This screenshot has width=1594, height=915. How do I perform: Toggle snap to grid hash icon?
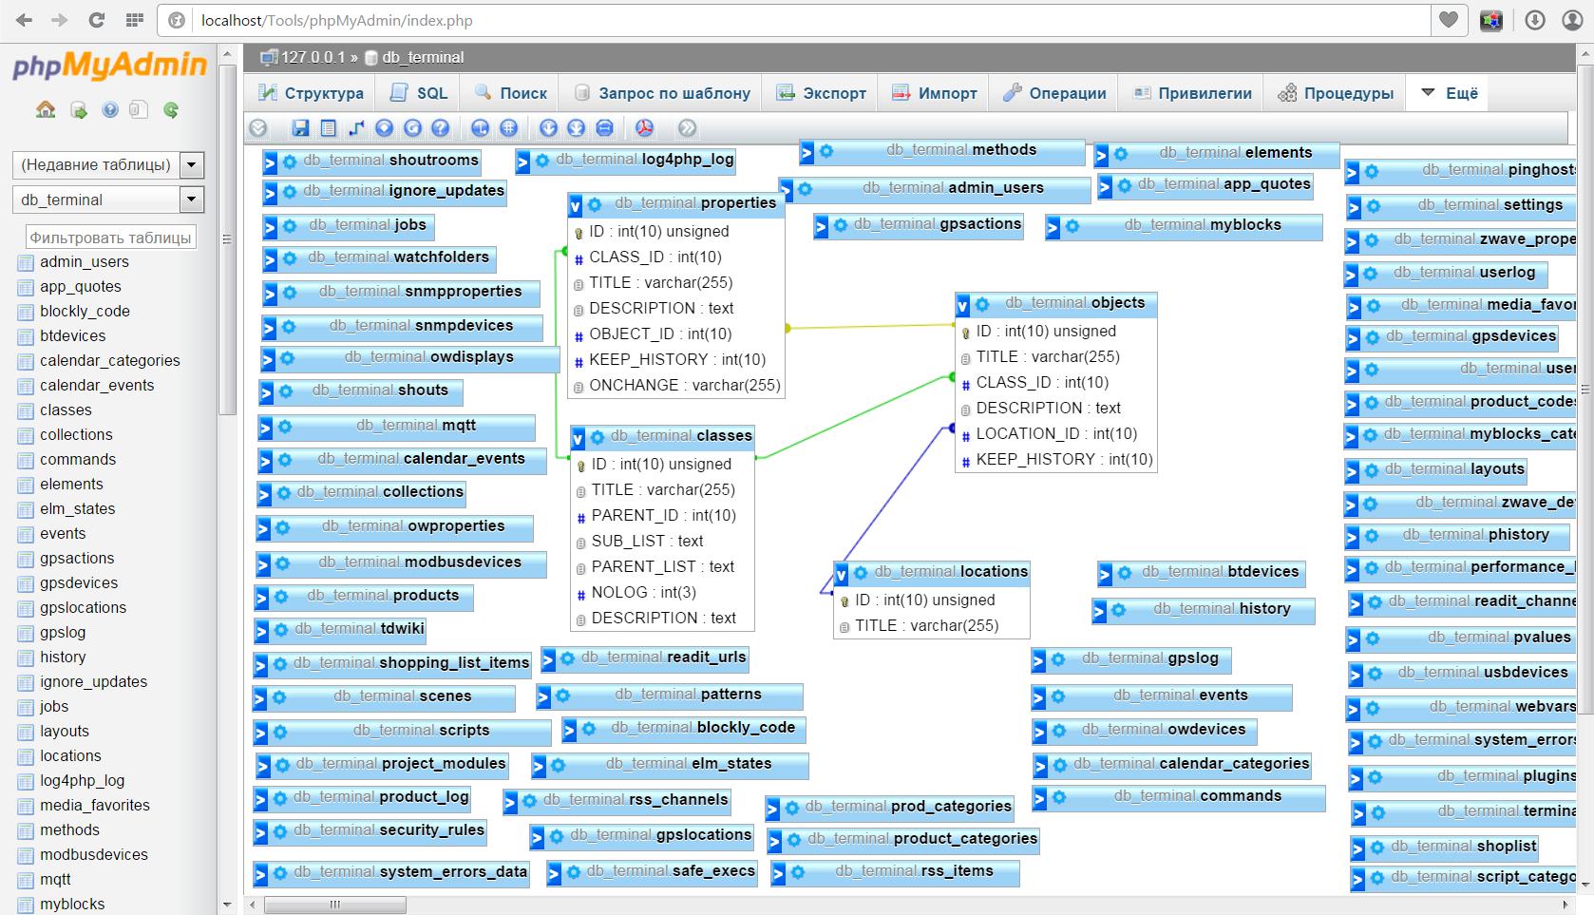point(509,128)
